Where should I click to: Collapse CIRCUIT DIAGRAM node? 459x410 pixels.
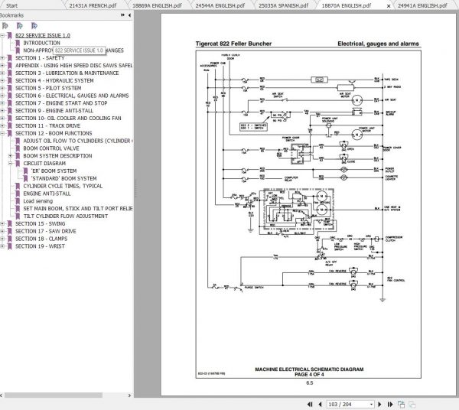tap(10, 163)
